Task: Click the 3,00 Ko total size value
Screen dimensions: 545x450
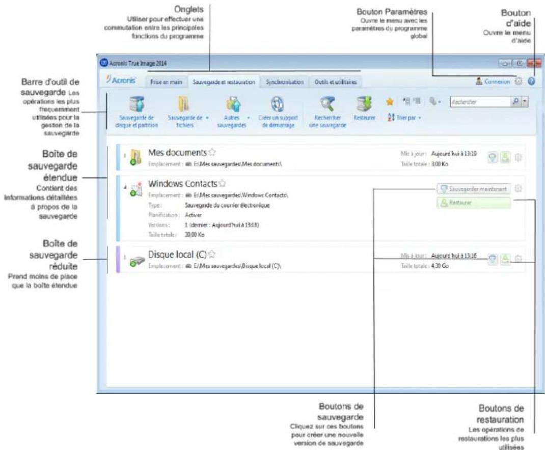Action: (440, 164)
